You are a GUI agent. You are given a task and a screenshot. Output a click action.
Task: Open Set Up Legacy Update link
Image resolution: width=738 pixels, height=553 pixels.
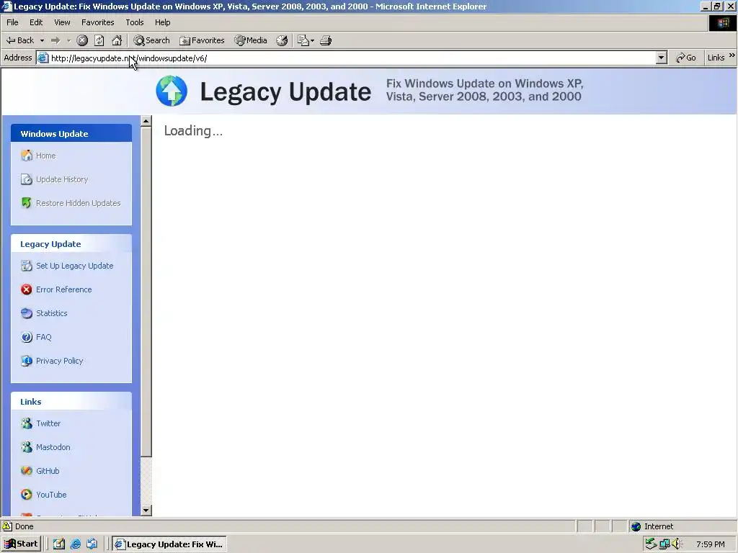(x=75, y=266)
